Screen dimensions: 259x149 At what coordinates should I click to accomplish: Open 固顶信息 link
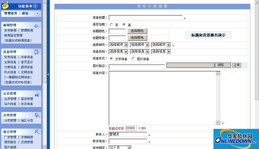27,67
